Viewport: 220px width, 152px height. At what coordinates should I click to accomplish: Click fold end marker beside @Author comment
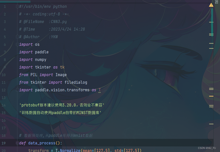tap(17, 37)
